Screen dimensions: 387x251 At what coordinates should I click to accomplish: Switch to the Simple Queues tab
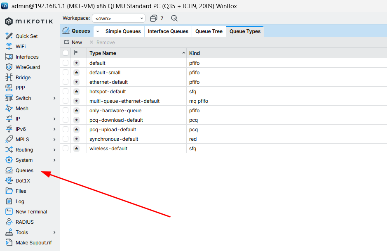pyautogui.click(x=123, y=31)
